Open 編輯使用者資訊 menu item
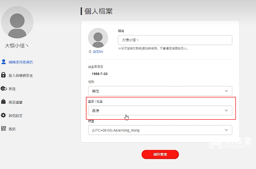The width and height of the screenshot is (256, 169). (21, 62)
